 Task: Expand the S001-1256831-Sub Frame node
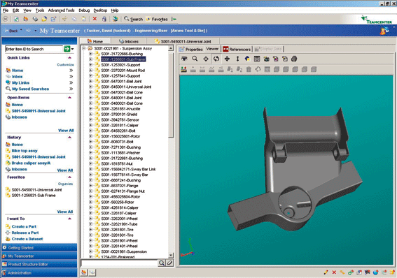[x=90, y=59]
